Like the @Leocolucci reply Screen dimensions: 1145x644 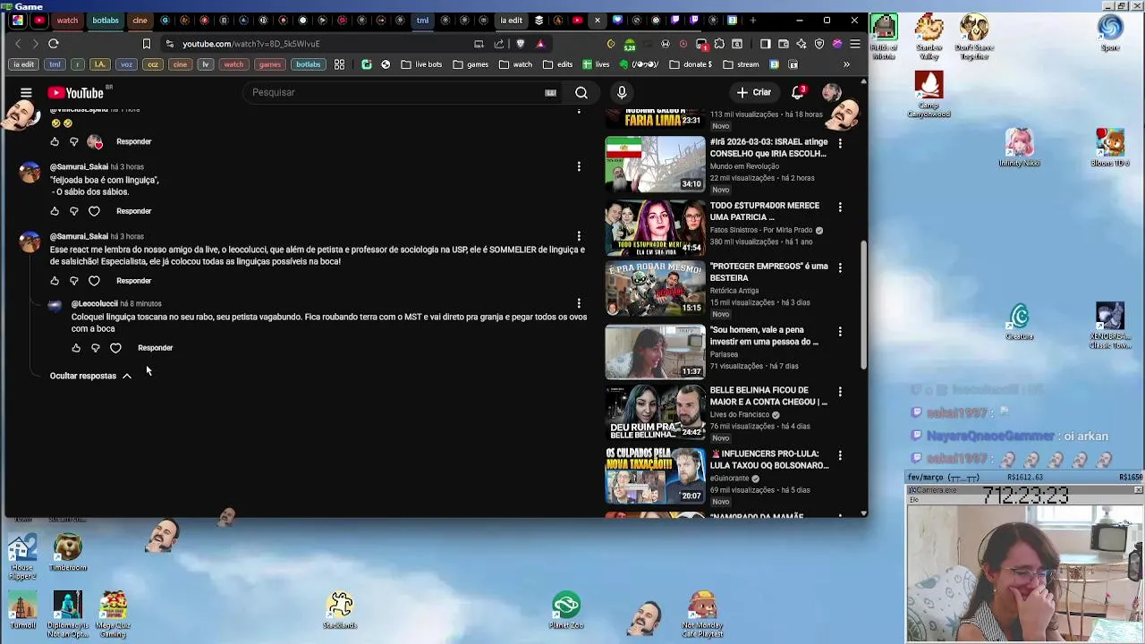[76, 348]
